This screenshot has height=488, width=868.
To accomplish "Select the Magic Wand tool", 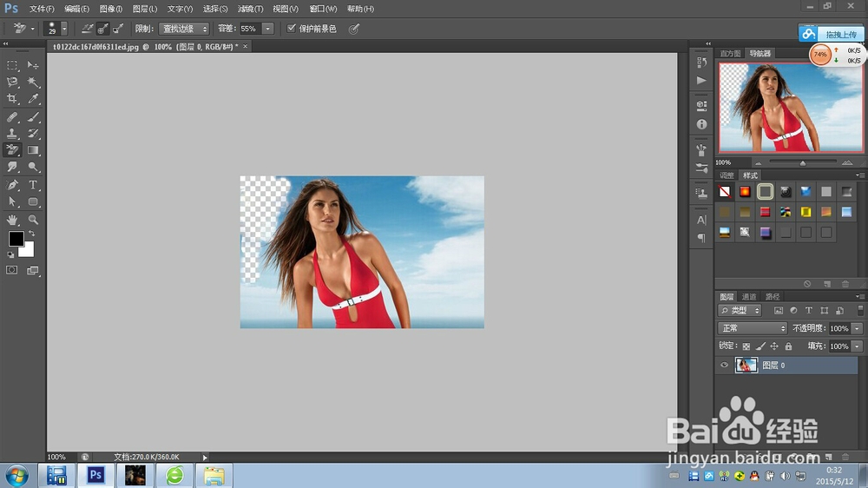I will [33, 82].
